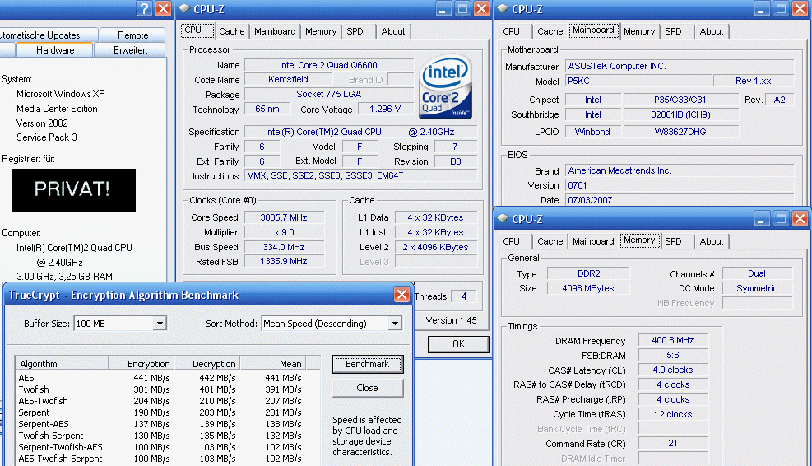
Task: Select SPD tab in the Memory window
Action: [673, 241]
